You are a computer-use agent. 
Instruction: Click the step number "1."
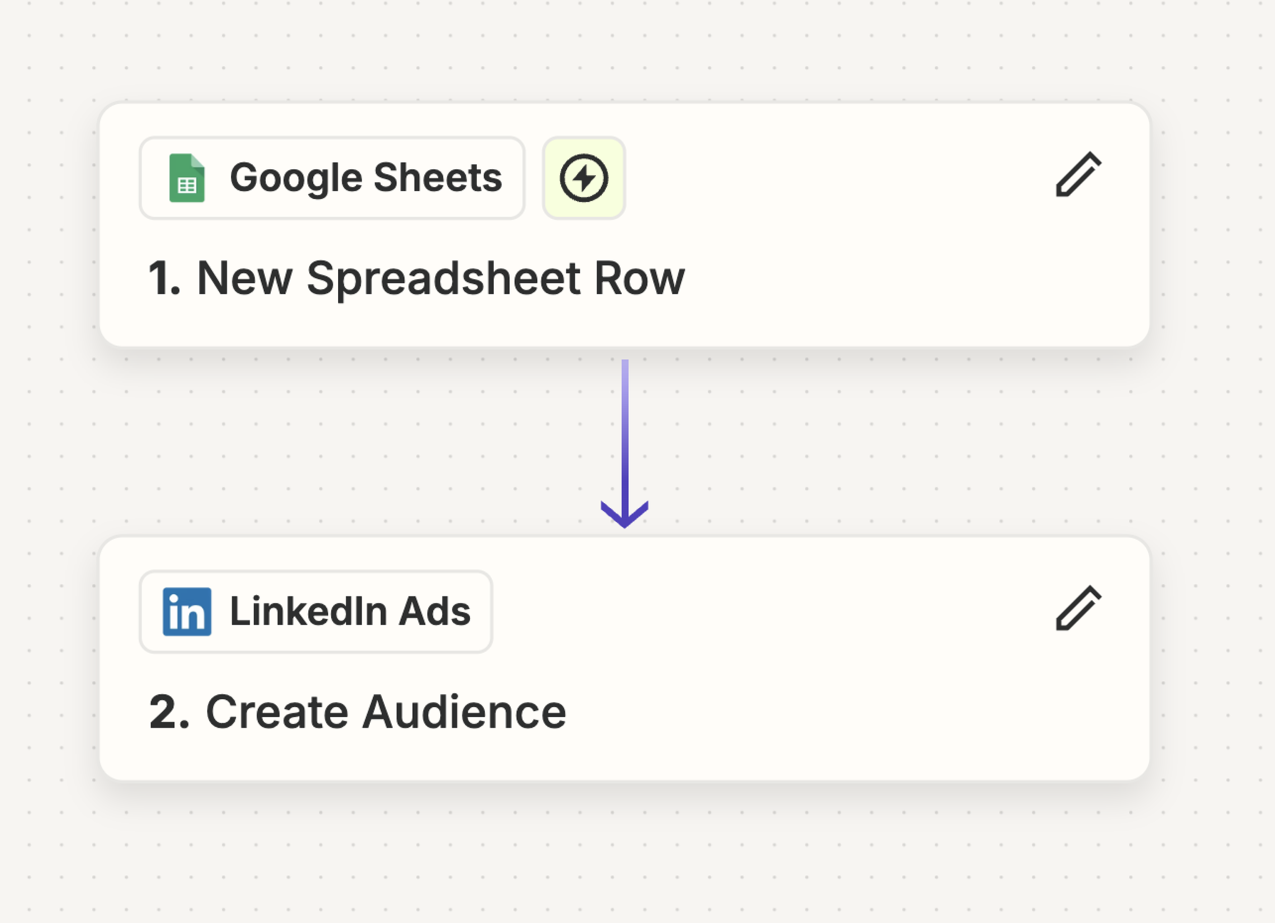[164, 278]
